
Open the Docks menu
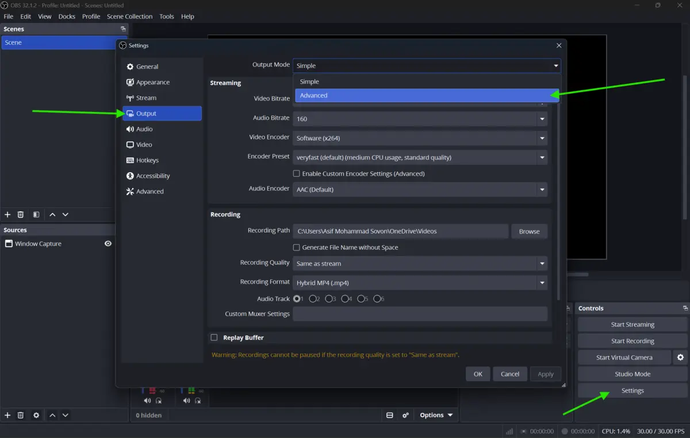pos(67,17)
